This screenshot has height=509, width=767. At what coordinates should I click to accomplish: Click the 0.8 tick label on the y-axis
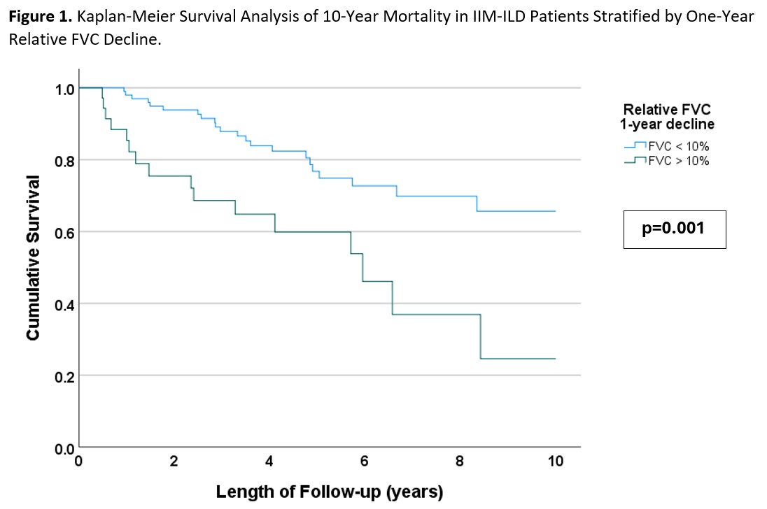click(x=64, y=161)
